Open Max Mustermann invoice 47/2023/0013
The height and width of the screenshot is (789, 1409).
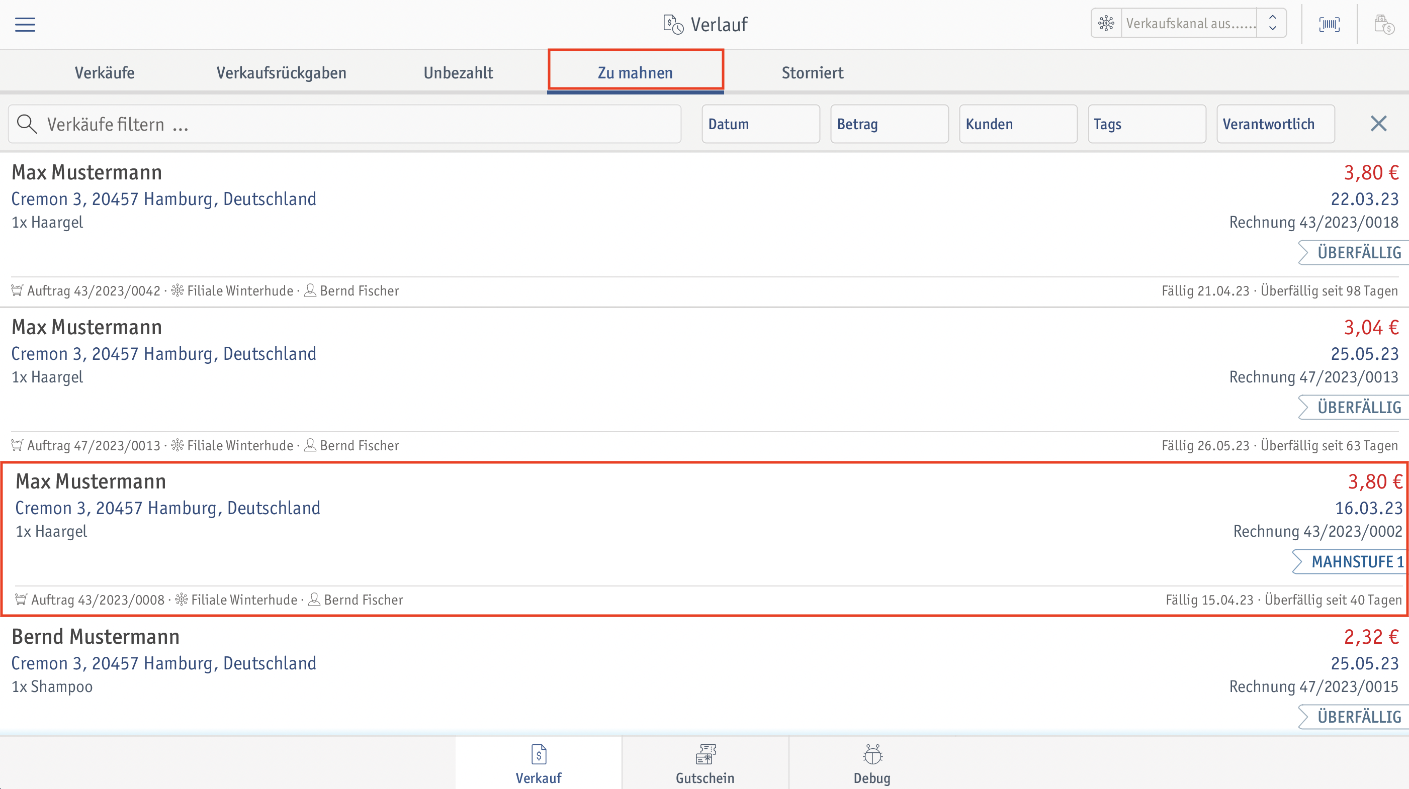point(704,384)
